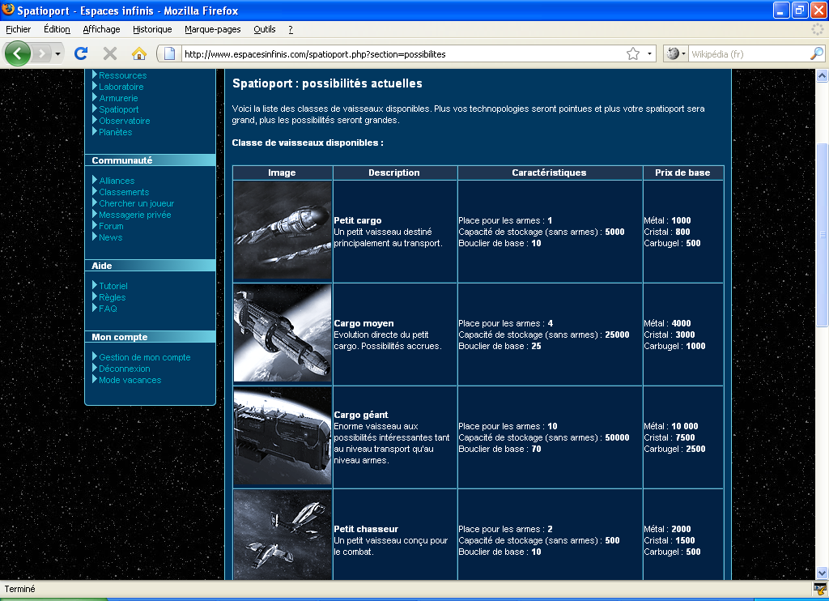Screen dimensions: 829x601
Task: Open the Spatioport sidebar link
Action: click(119, 109)
